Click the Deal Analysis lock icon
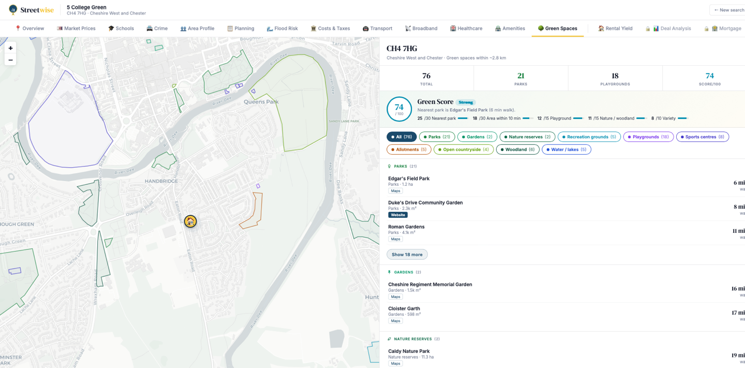 coord(647,28)
